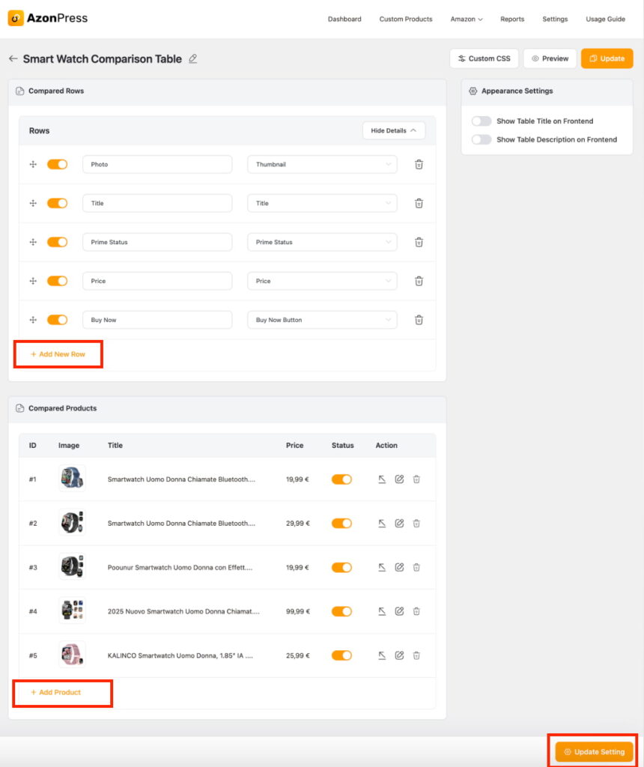The image size is (644, 767).
Task: Go back using the left arrow icon
Action: coord(13,58)
